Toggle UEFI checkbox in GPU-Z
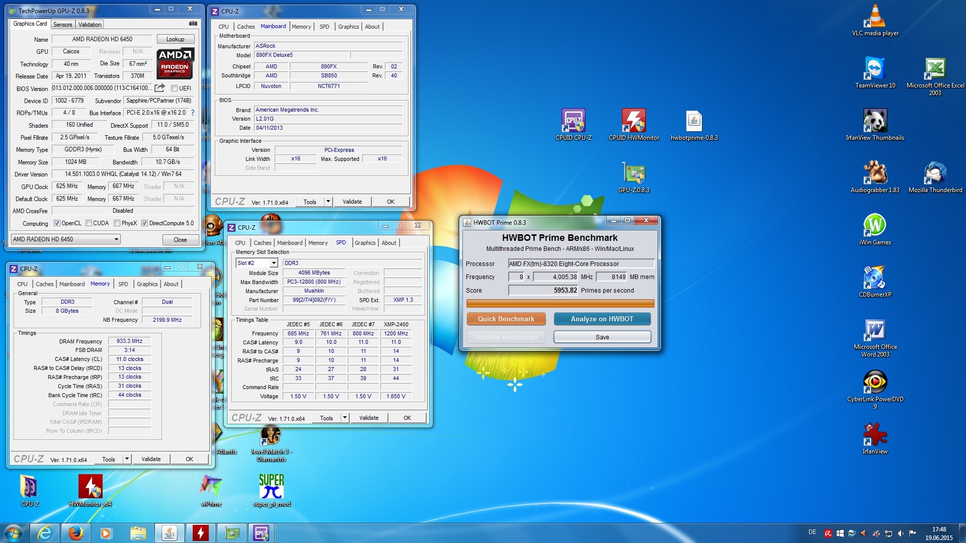This screenshot has width=966, height=543. (174, 88)
